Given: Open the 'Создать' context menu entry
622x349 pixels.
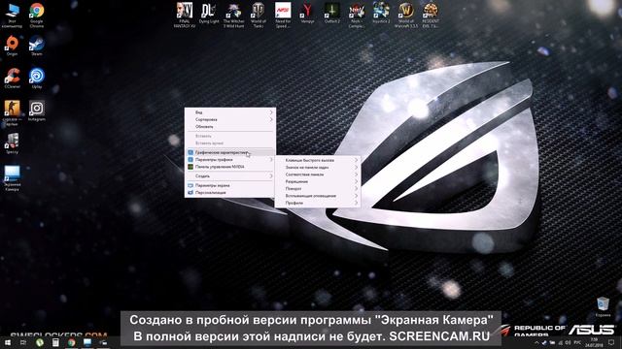Looking at the screenshot, I should pos(230,176).
